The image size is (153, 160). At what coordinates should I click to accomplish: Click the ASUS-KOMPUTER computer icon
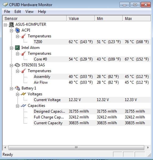pyautogui.click(x=11, y=25)
